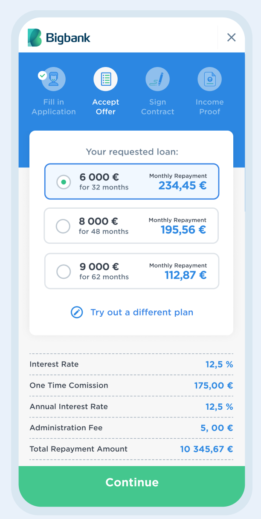Close the loan offer dialog

pyautogui.click(x=231, y=38)
